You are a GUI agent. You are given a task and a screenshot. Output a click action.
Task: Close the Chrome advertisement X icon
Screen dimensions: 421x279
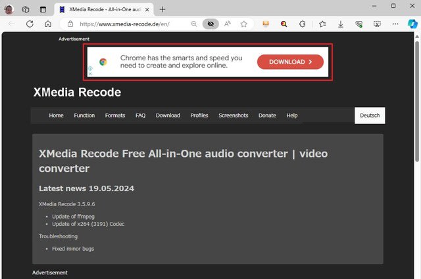(90, 74)
